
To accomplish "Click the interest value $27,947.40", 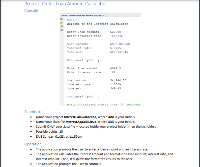I will (119, 52).
